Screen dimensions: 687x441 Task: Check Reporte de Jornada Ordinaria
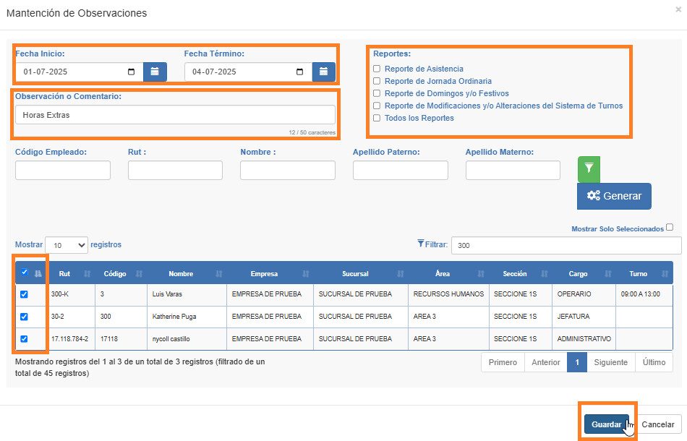pyautogui.click(x=376, y=81)
